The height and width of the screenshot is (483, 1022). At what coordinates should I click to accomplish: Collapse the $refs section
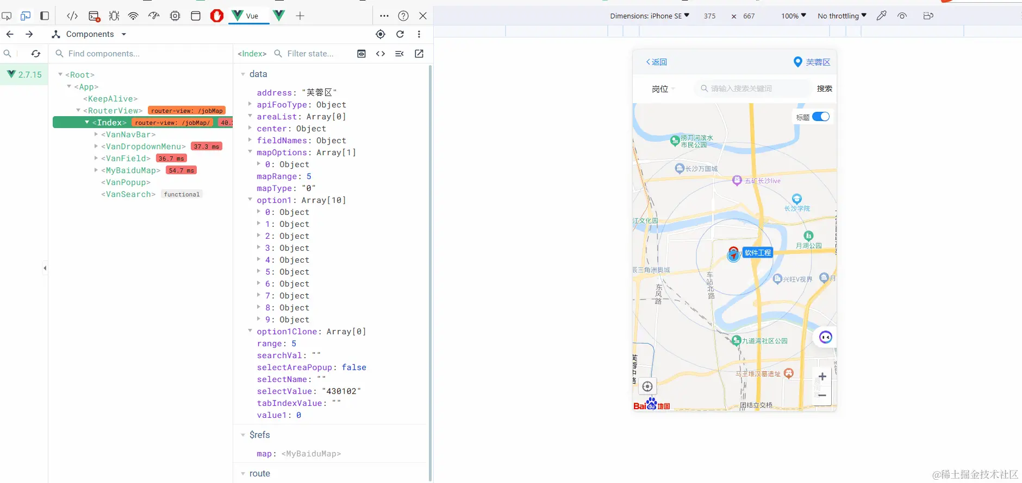243,435
